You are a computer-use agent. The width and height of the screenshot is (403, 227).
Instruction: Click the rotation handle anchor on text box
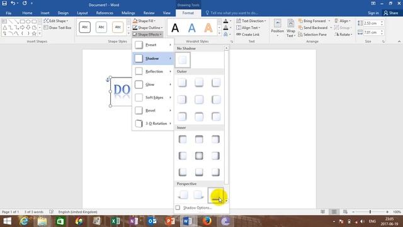[x=108, y=80]
